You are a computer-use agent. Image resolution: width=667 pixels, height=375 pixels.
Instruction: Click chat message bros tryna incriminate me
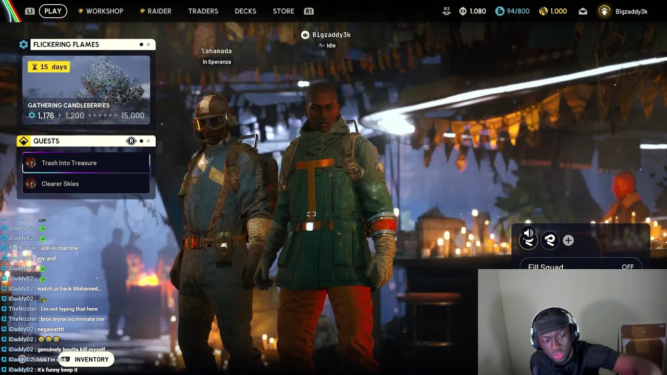tap(71, 319)
